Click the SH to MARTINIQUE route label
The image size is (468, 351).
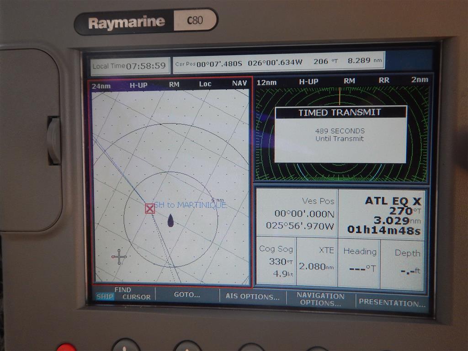[190, 205]
